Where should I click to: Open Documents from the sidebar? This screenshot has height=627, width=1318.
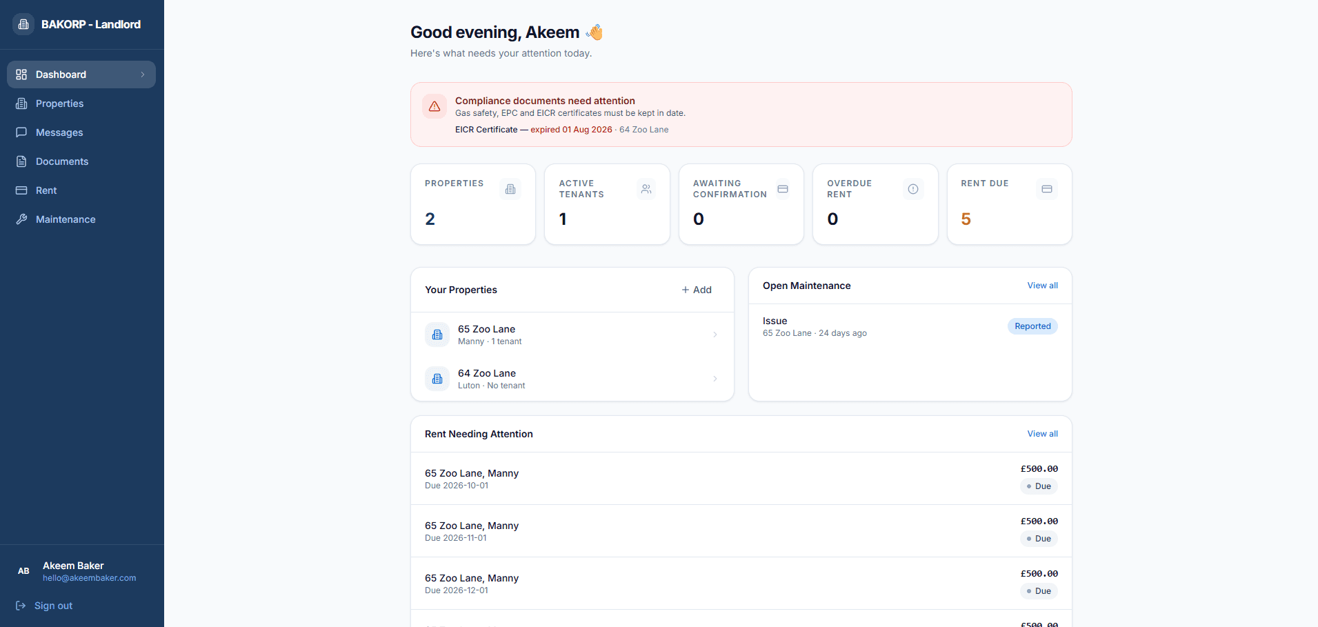pyautogui.click(x=81, y=161)
